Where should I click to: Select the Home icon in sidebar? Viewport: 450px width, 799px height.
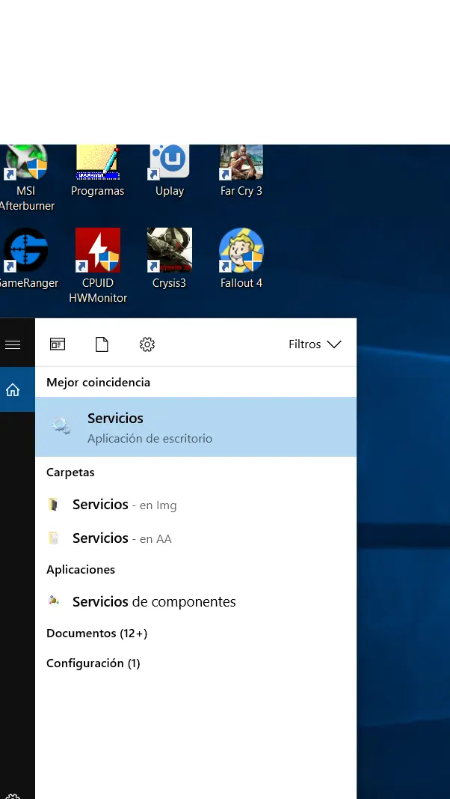13,390
